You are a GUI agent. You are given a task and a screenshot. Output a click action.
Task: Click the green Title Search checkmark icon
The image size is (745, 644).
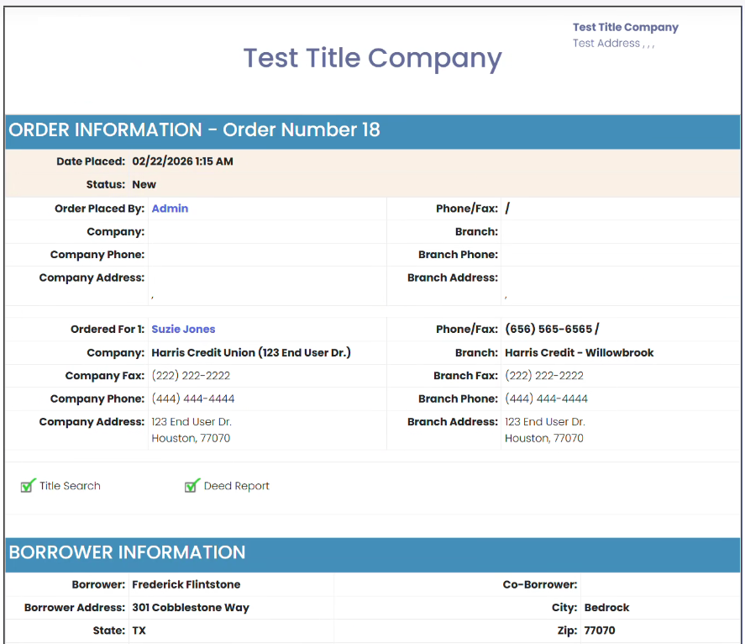28,485
